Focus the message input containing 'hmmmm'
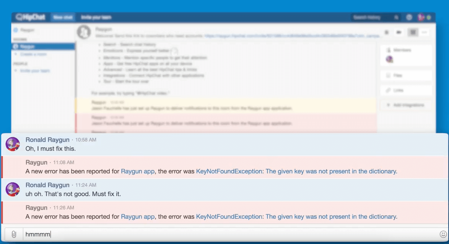 coord(231,234)
